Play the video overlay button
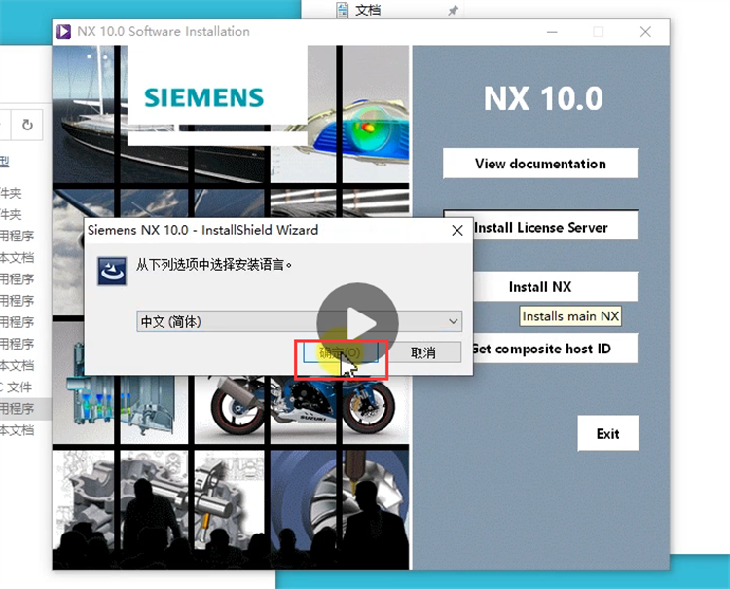Viewport: 730px width, 589px height. point(357,323)
